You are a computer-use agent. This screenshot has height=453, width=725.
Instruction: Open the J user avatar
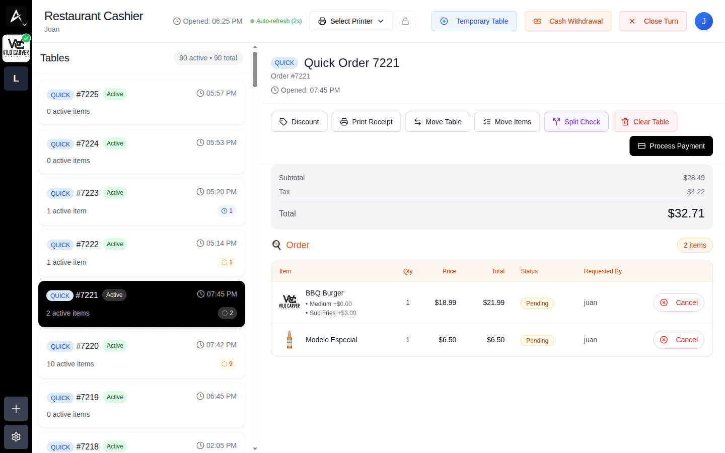(703, 21)
